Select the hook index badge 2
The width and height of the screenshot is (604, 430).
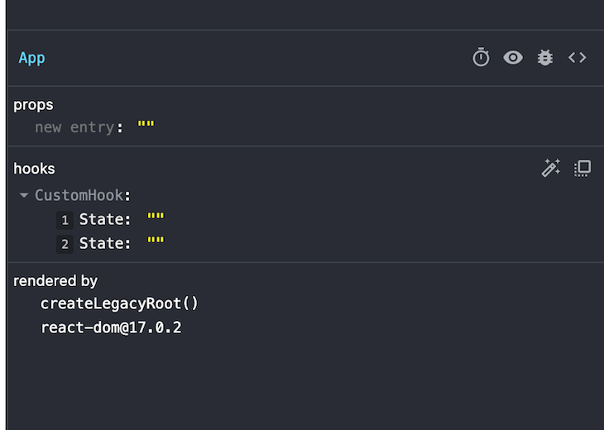click(65, 244)
